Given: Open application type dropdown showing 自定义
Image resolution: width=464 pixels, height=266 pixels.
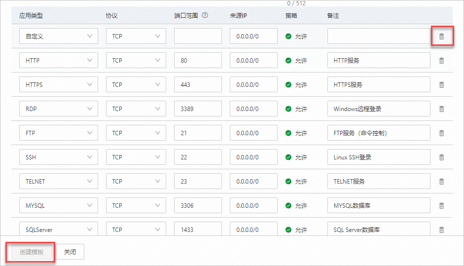Looking at the screenshot, I should (59, 36).
